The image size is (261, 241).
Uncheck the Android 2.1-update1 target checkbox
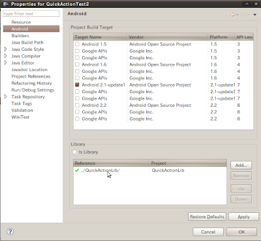coord(77,85)
